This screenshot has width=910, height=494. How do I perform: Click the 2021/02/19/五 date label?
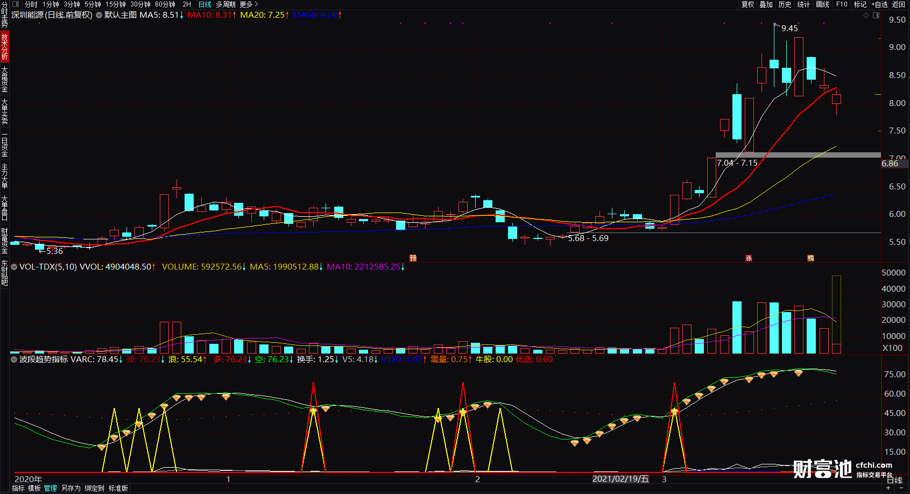point(620,479)
